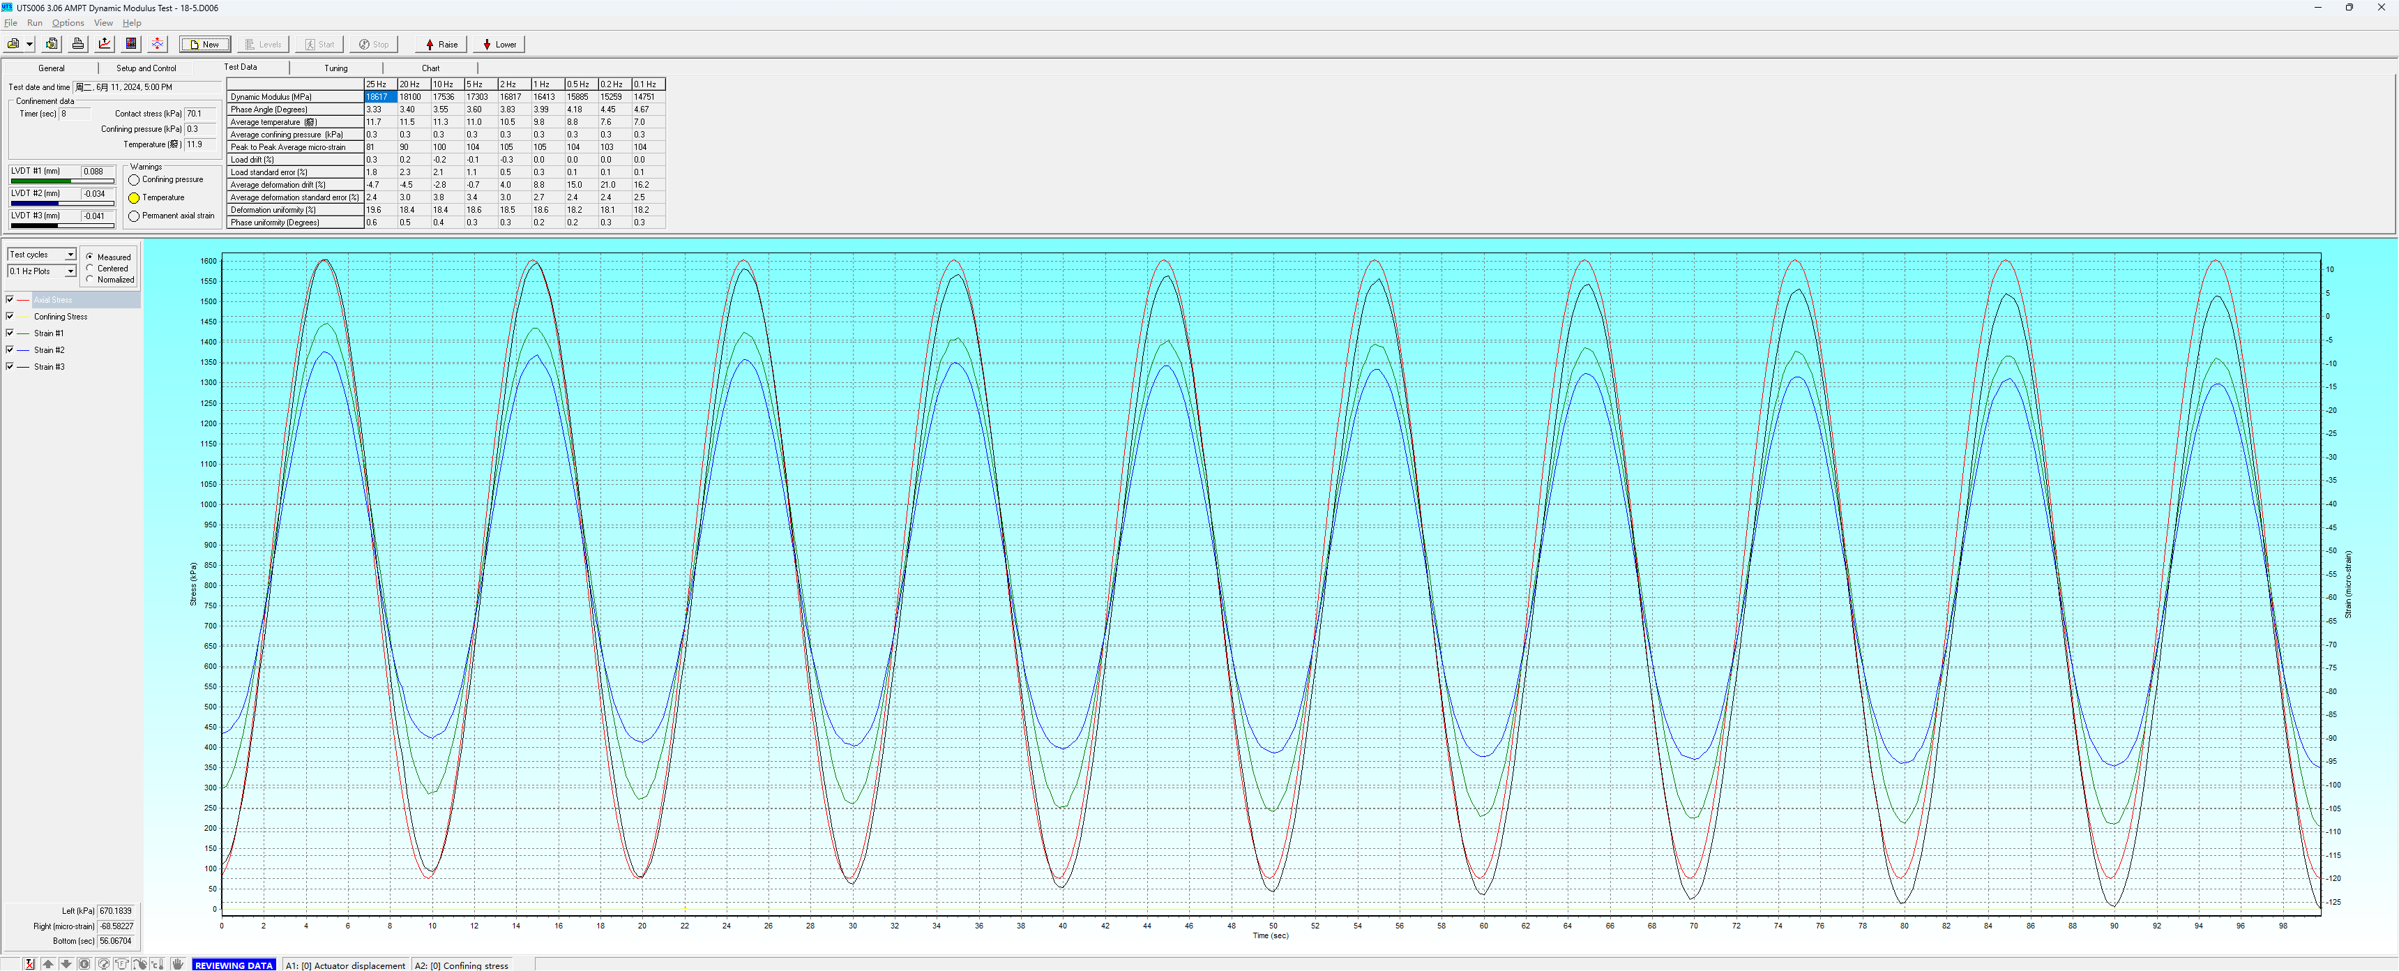Expand the open file dropdown arrow
This screenshot has height=971, width=2399.
(30, 44)
